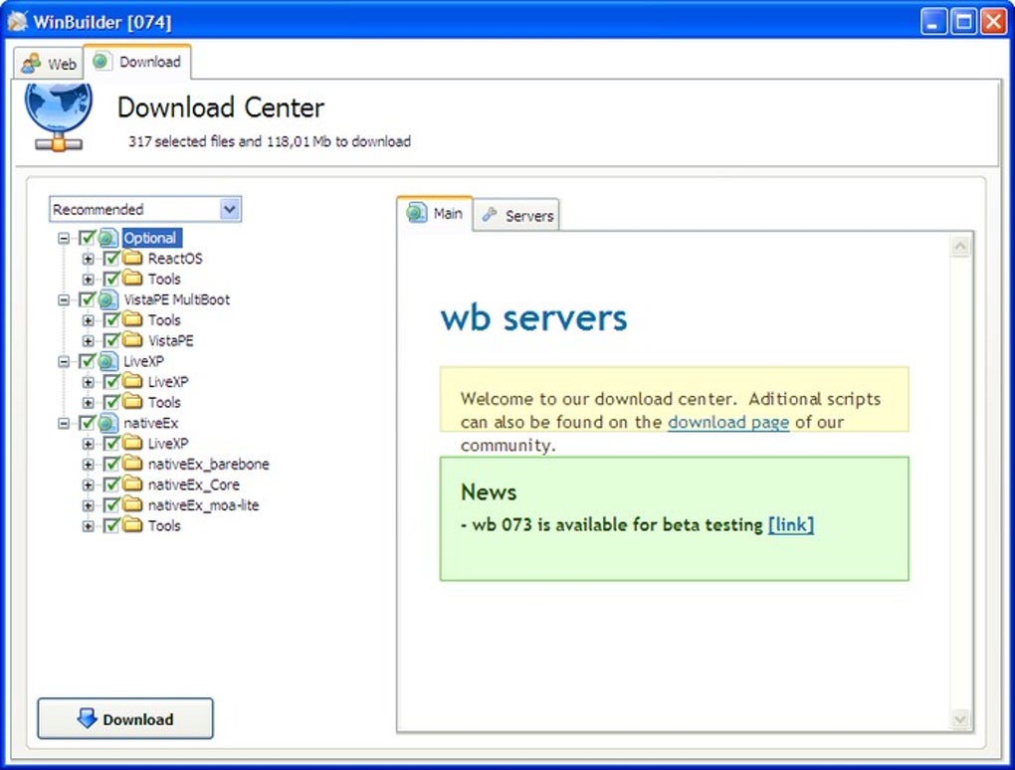This screenshot has height=770, width=1015.
Task: Maximize the WinBuilder window
Action: coord(963,22)
